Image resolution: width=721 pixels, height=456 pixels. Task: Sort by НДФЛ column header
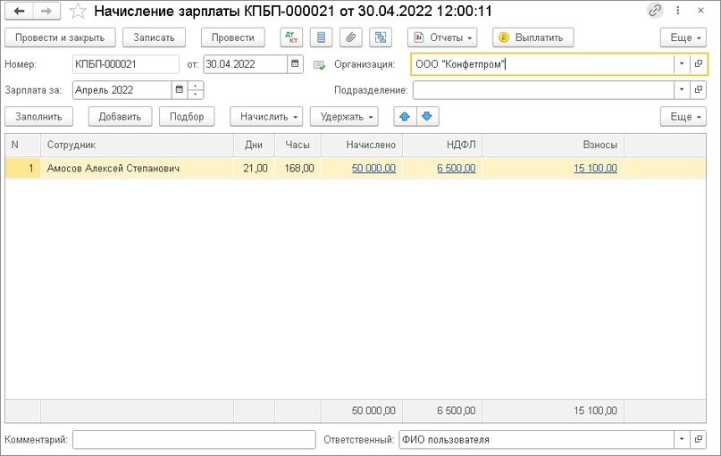pos(442,145)
